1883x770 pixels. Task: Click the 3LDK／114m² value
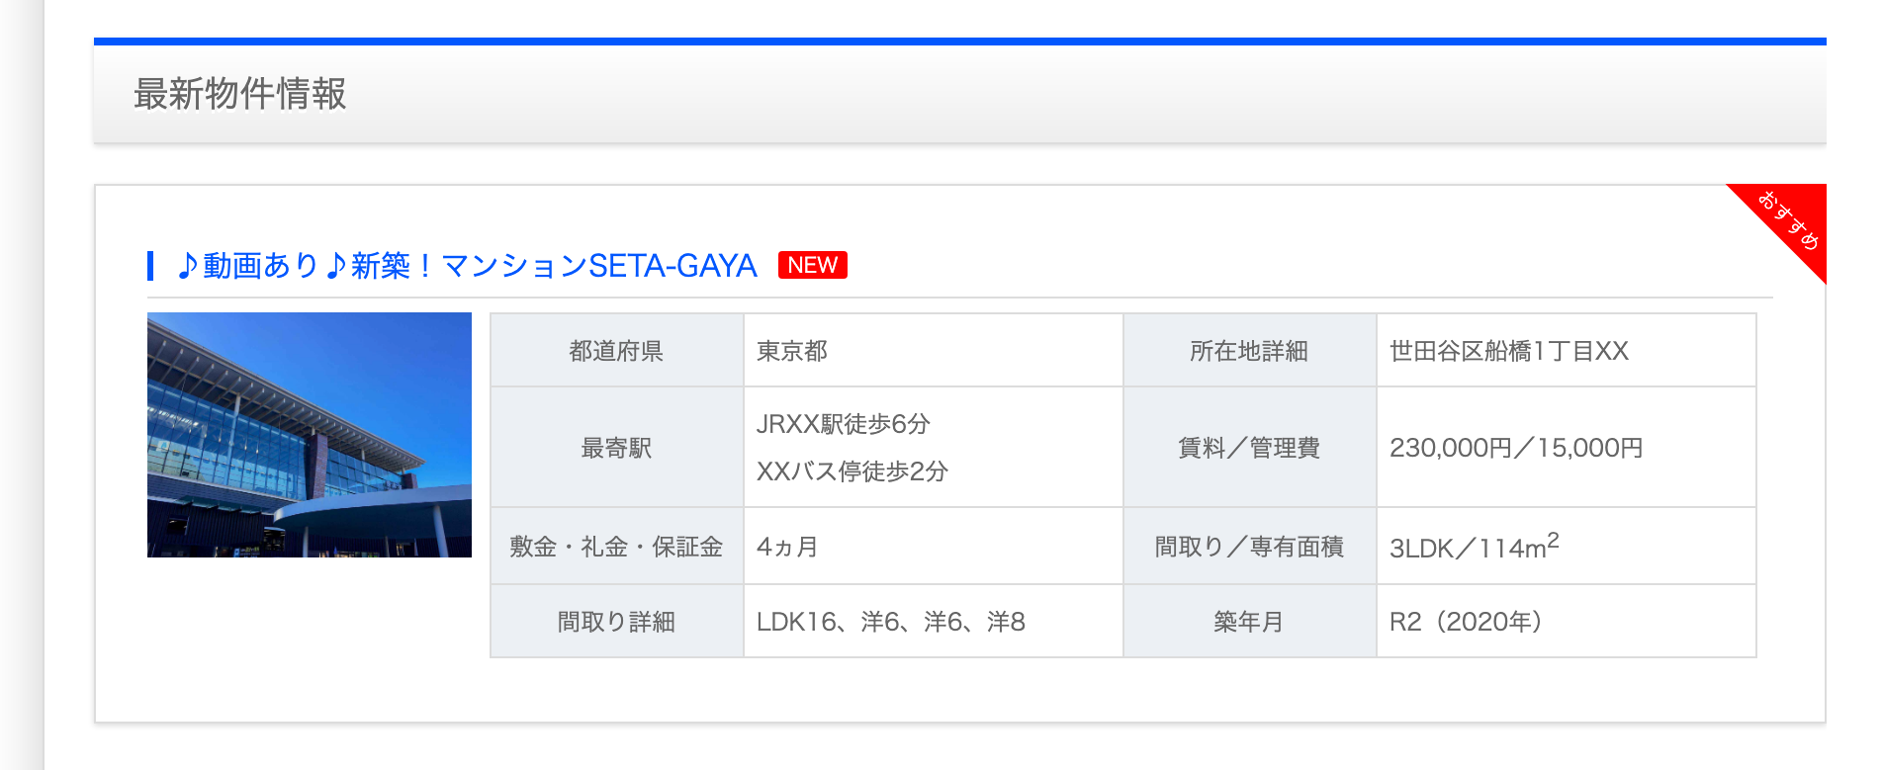(x=1475, y=546)
